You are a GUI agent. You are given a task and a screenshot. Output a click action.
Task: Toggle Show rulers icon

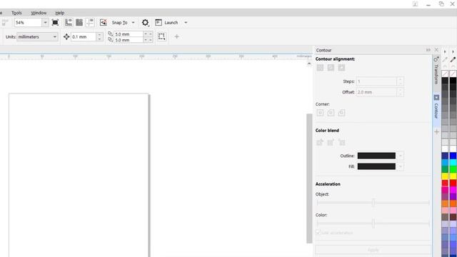coord(69,22)
